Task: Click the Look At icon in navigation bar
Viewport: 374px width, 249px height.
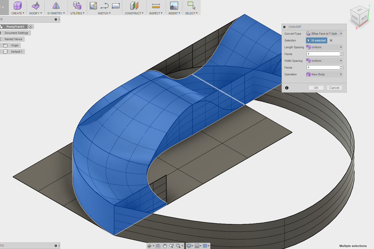Action: [x=158, y=246]
